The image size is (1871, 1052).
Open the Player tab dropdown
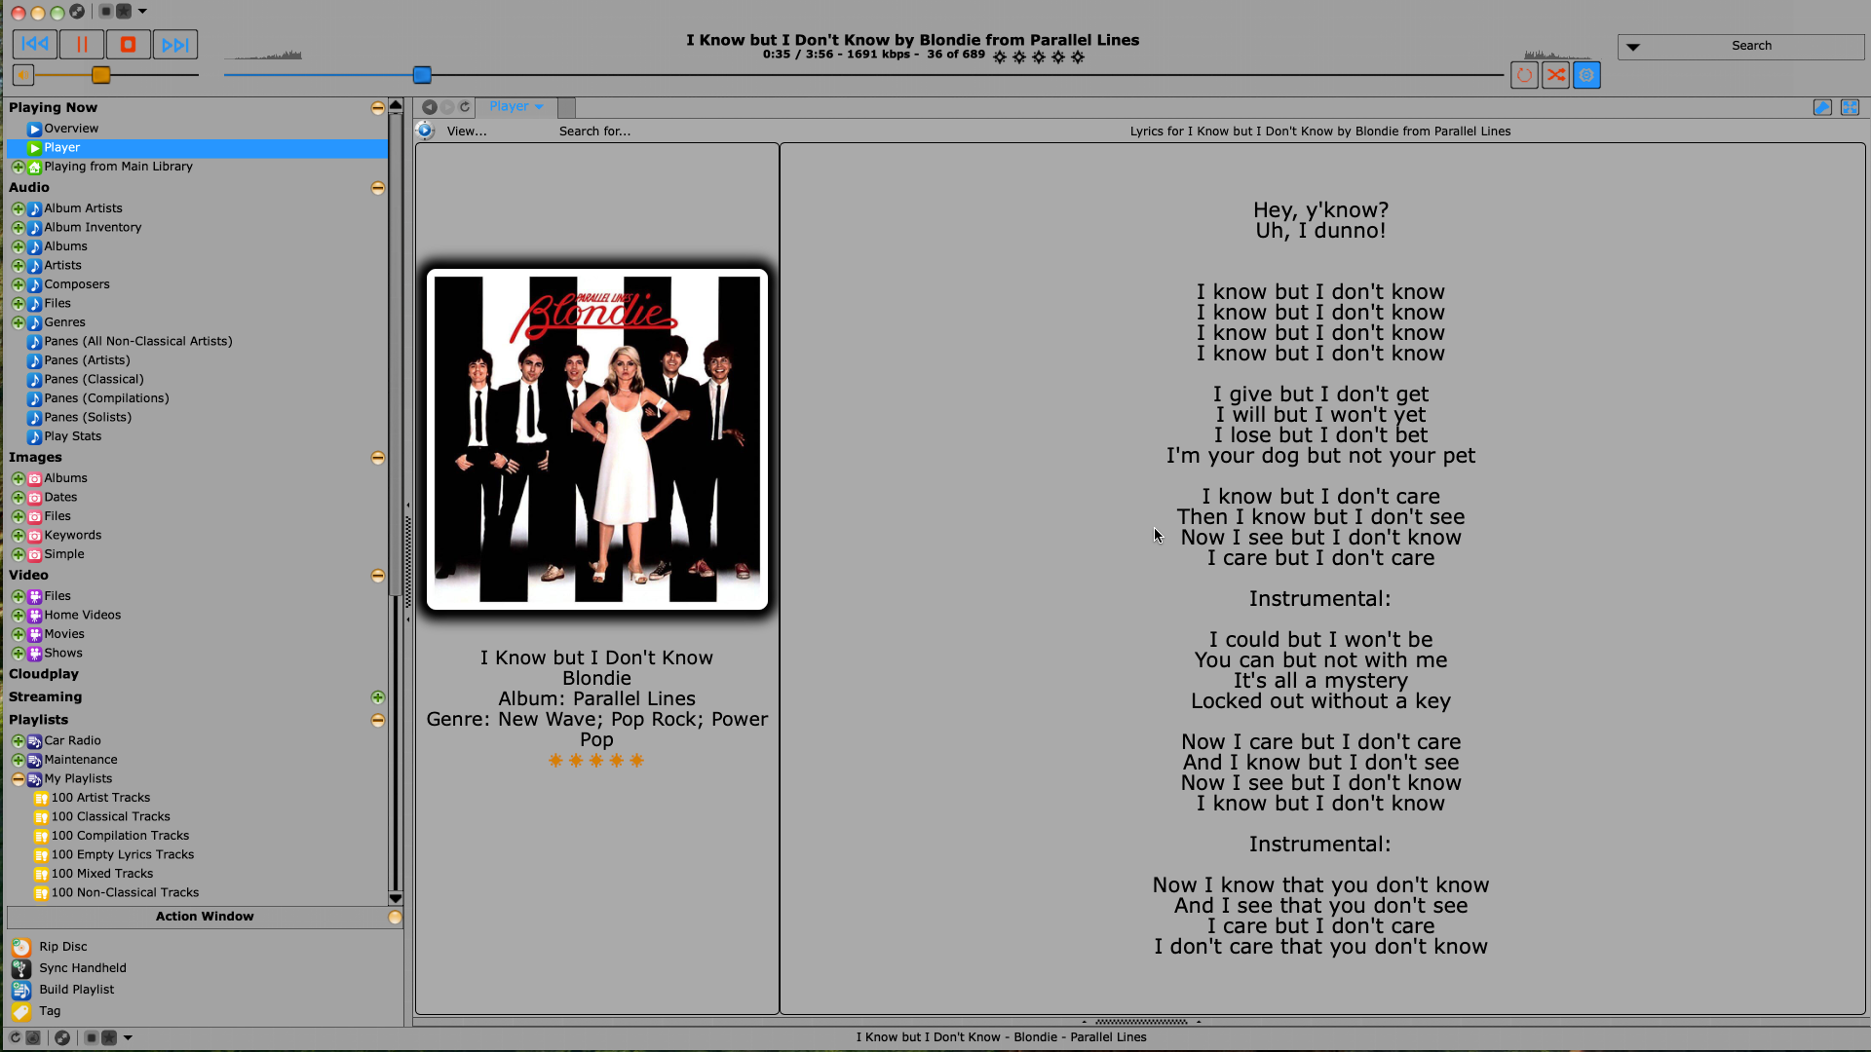click(539, 107)
